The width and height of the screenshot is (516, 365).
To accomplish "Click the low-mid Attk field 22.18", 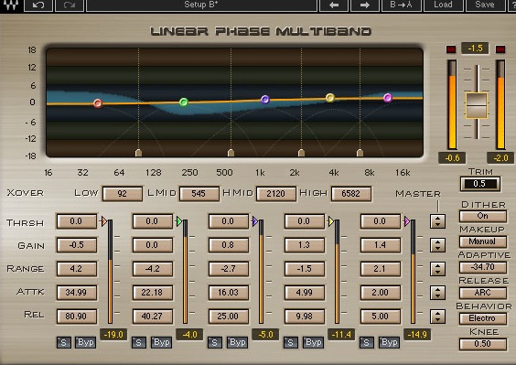I will tap(153, 292).
